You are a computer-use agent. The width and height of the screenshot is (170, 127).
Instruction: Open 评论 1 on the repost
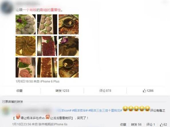151,124
